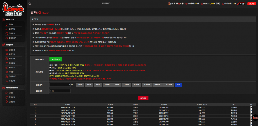This screenshot has height=126, width=258.
Task: Open the 출석하기 calendar icon
Action: pos(6,67)
